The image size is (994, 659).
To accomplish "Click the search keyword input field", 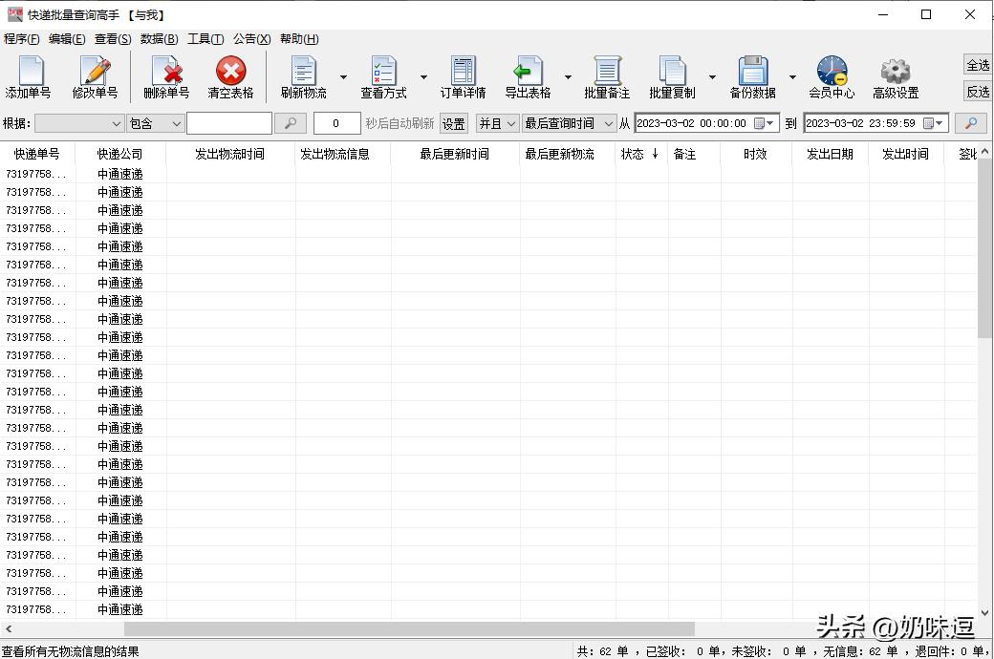I will (229, 123).
